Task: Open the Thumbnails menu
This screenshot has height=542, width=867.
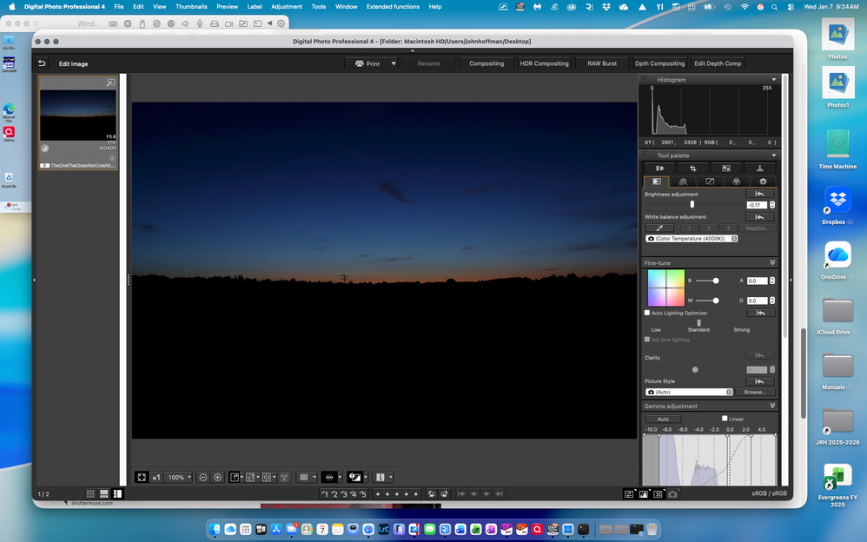Action: 191,6
